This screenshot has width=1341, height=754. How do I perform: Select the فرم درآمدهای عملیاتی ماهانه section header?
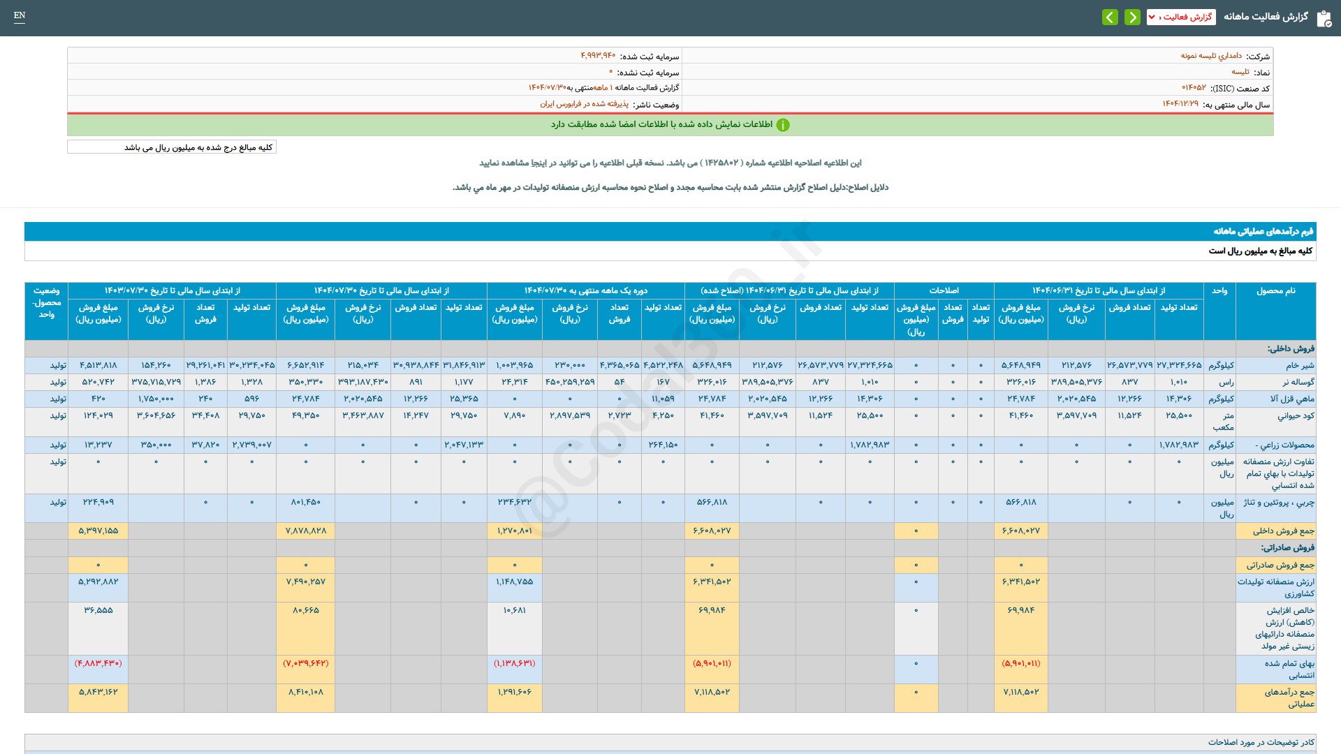1263,231
